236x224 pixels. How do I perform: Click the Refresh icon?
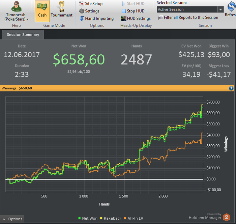(231, 6)
